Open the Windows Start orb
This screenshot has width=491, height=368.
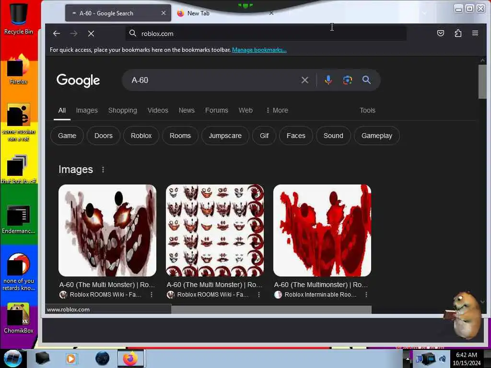(12, 358)
